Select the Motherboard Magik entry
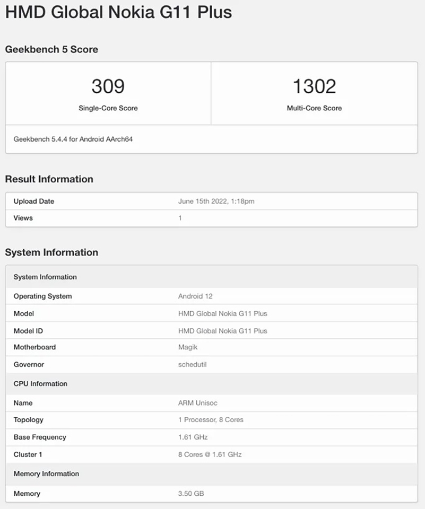Screen dimensions: 425x509 [x=212, y=347]
